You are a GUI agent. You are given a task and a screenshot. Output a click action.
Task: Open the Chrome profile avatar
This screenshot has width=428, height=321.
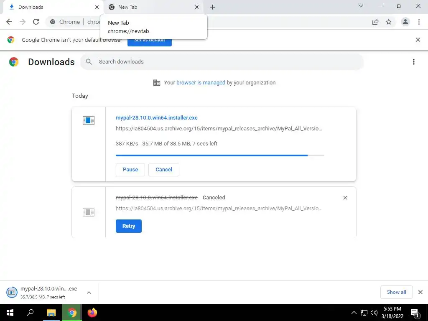(x=405, y=22)
